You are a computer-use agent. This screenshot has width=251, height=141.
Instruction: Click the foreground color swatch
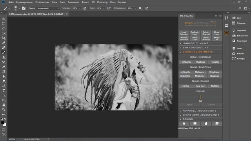2,123
